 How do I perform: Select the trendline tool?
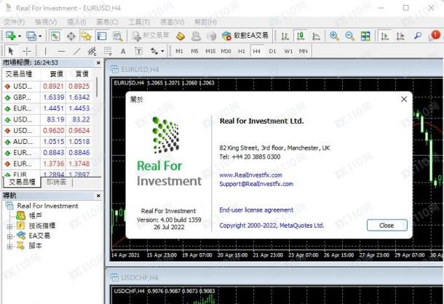pyautogui.click(x=76, y=51)
